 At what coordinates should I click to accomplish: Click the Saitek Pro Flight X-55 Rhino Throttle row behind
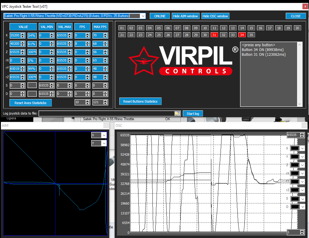point(131,119)
